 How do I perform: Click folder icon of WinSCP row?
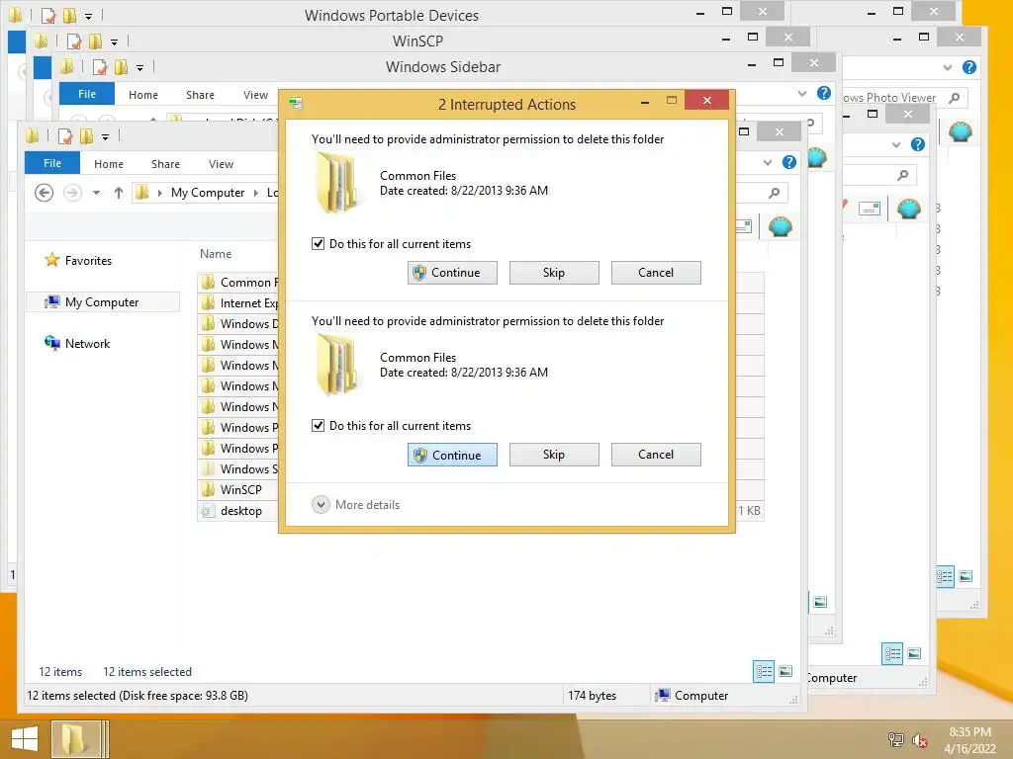208,489
